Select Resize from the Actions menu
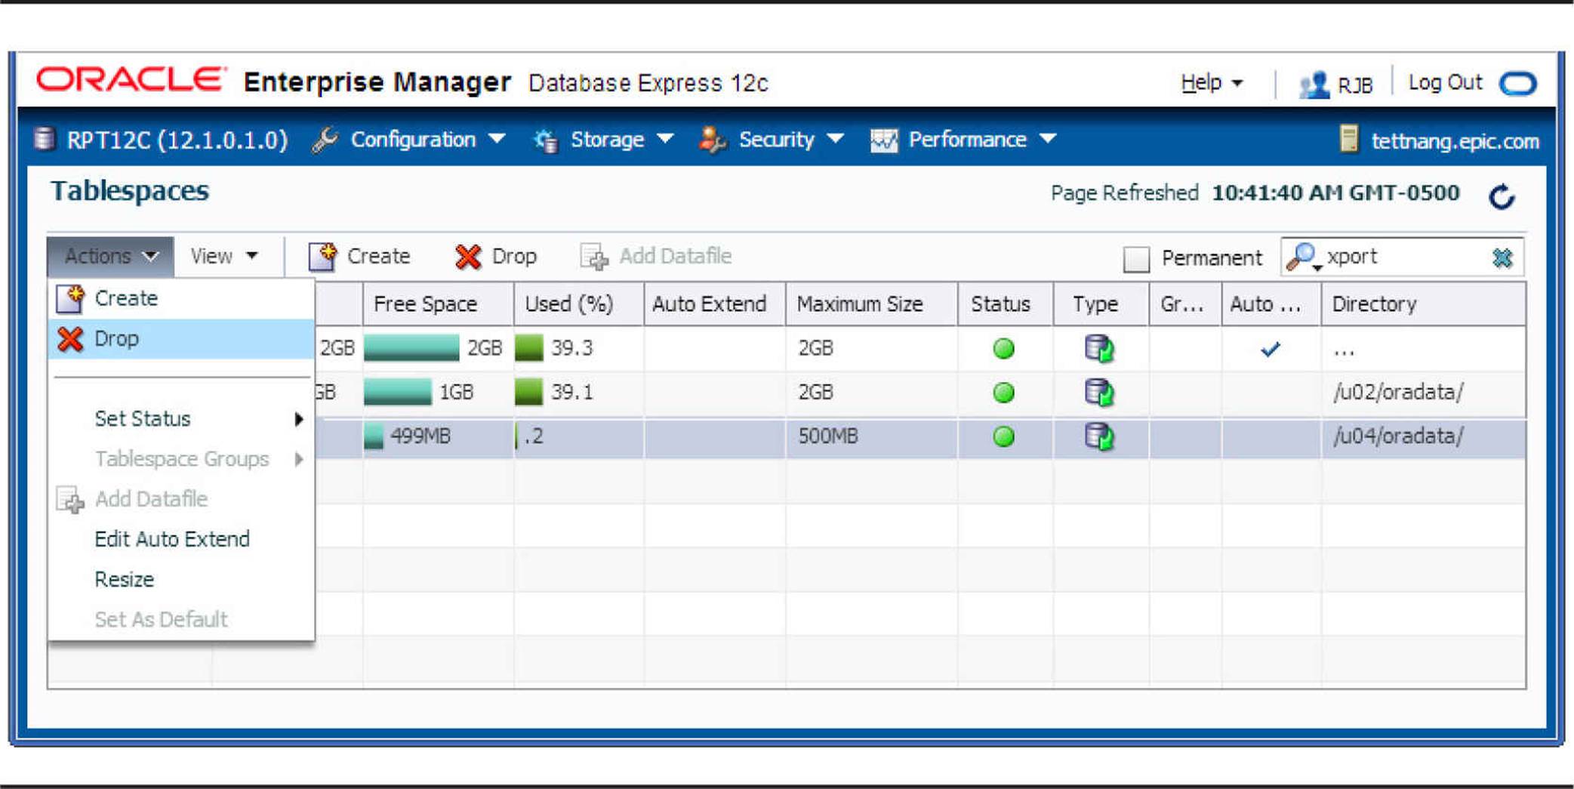The image size is (1574, 789). click(181, 579)
